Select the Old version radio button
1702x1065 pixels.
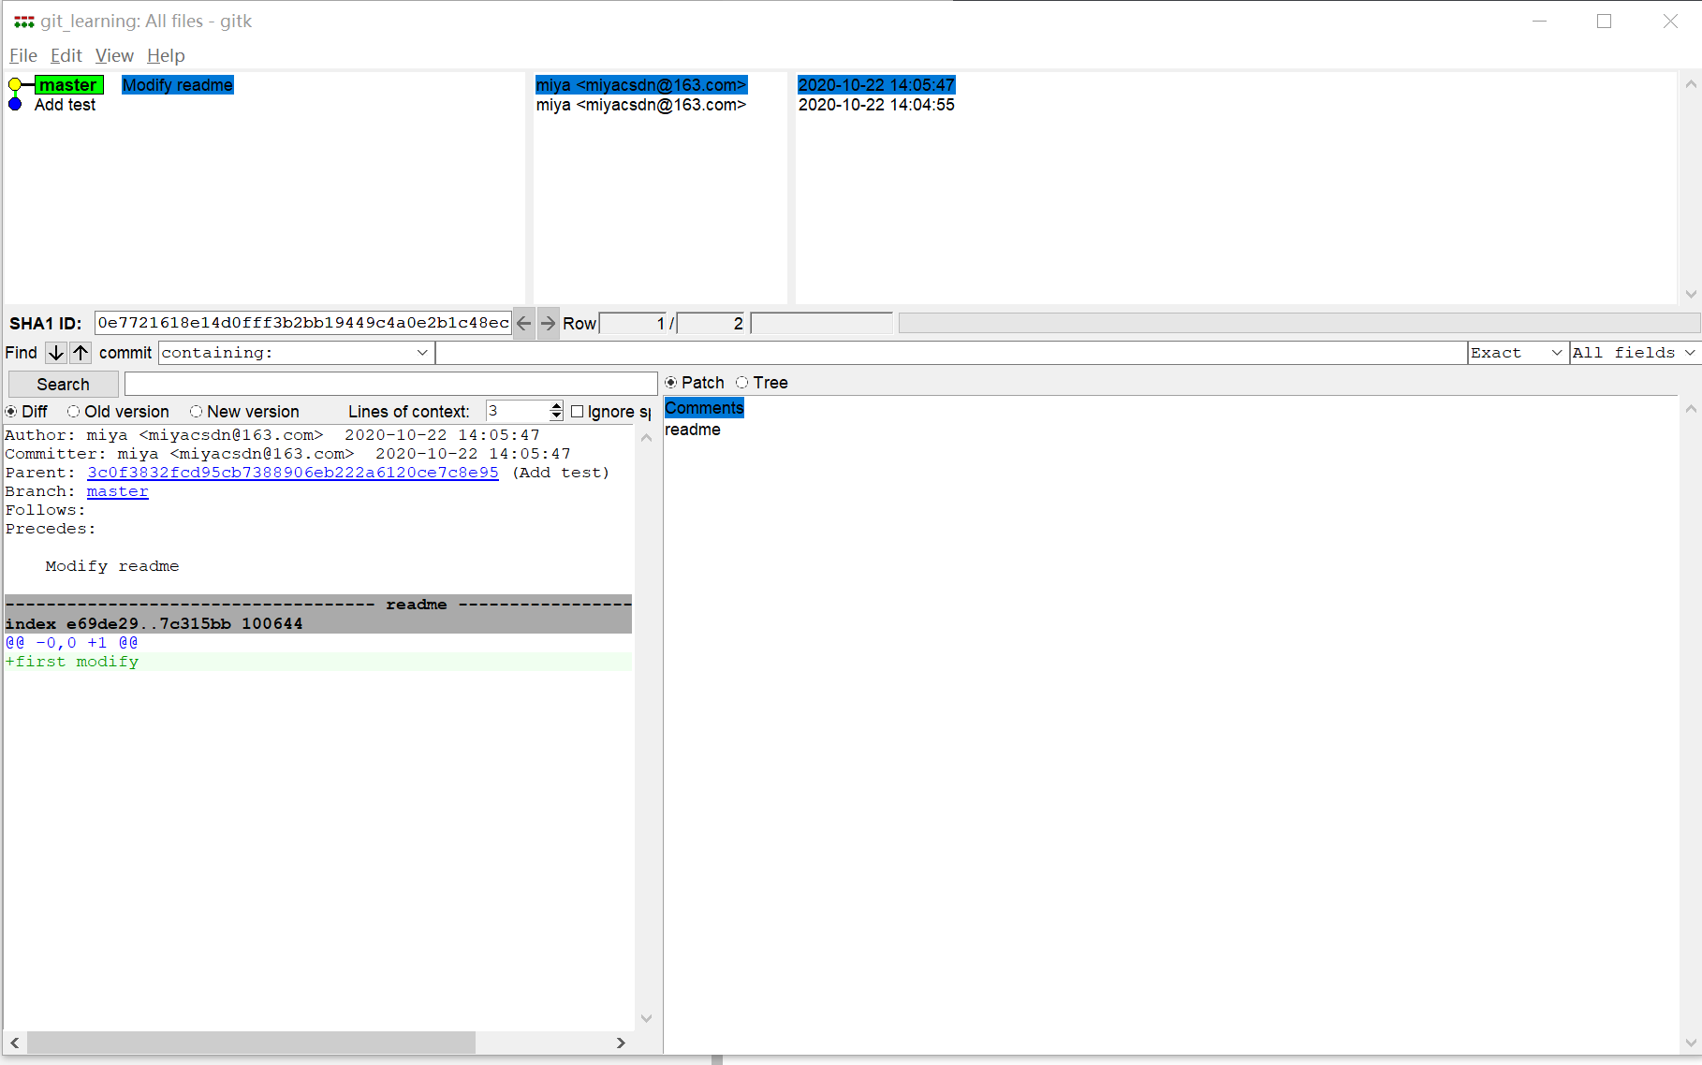[73, 411]
